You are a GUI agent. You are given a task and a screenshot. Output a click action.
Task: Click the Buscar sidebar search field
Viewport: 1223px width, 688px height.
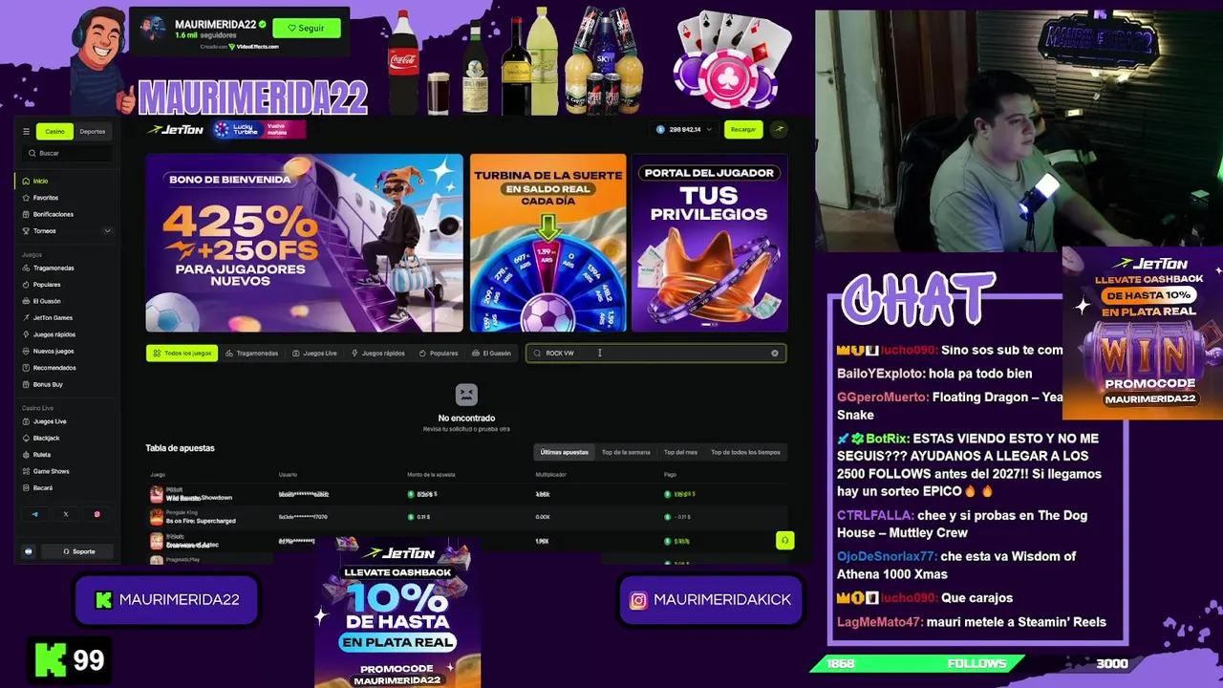coord(67,153)
